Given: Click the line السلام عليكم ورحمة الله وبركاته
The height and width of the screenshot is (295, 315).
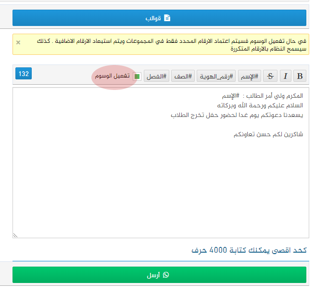Looking at the screenshot, I should [260, 105].
